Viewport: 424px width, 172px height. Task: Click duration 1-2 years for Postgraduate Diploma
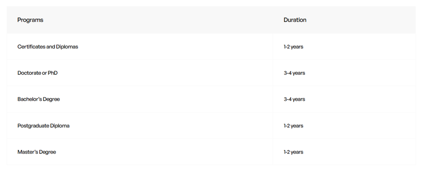pyautogui.click(x=294, y=126)
